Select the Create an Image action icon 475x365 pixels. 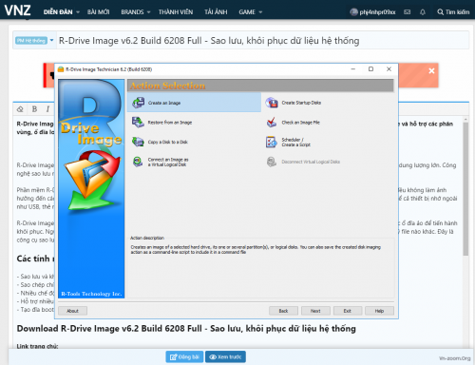coord(138,103)
